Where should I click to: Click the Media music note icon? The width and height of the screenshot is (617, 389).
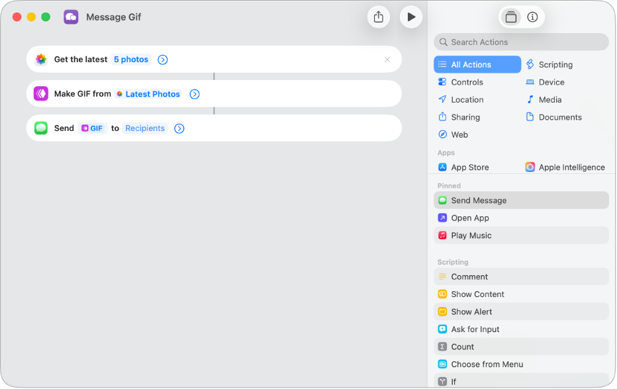(x=530, y=99)
